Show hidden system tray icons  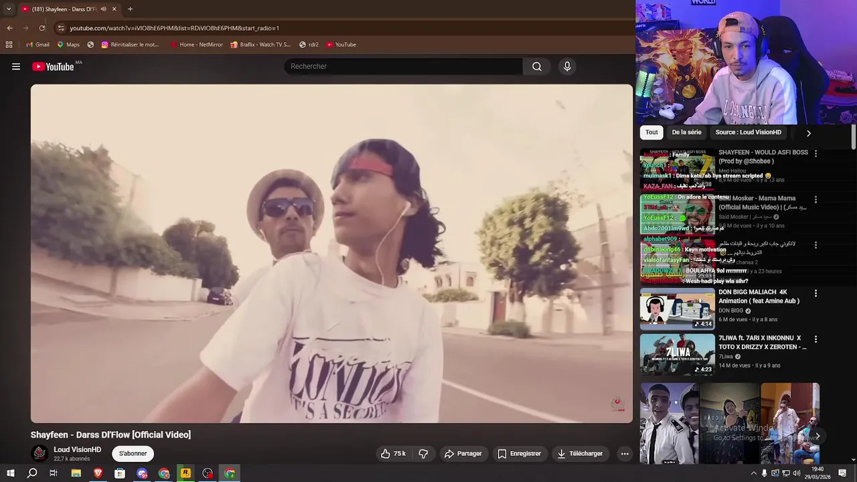(753, 473)
